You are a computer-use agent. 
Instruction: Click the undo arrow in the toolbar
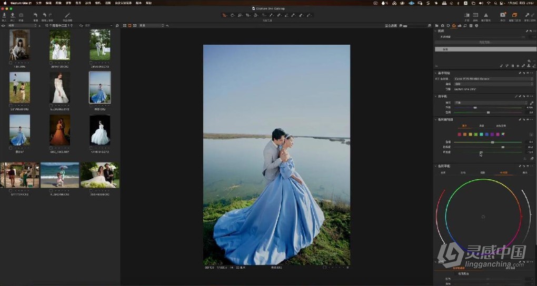click(x=44, y=15)
